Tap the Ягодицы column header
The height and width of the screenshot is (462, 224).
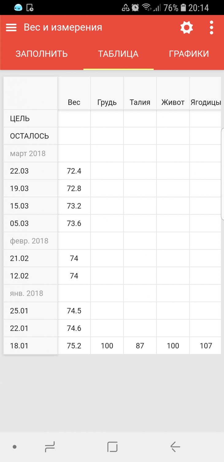(x=205, y=102)
